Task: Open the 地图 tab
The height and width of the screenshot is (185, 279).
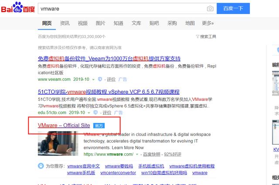Action: (190, 23)
